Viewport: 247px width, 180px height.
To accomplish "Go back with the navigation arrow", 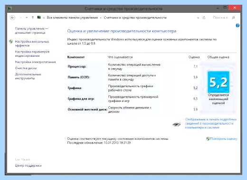I will (12, 18).
